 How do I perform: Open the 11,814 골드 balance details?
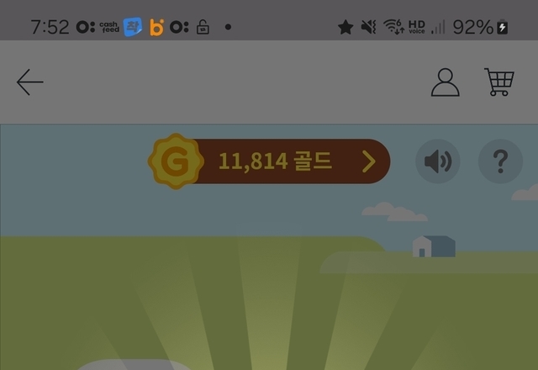click(275, 161)
